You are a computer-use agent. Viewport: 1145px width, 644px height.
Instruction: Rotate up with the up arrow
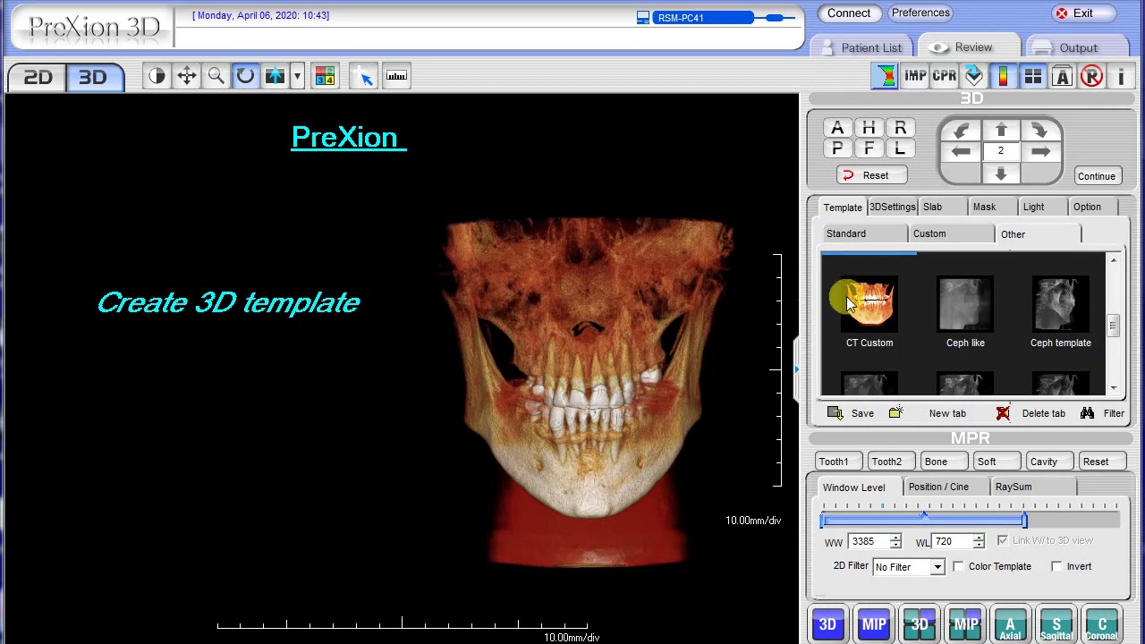click(1001, 131)
